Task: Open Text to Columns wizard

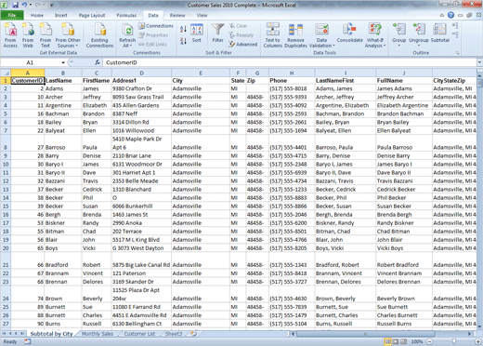Action: click(273, 35)
